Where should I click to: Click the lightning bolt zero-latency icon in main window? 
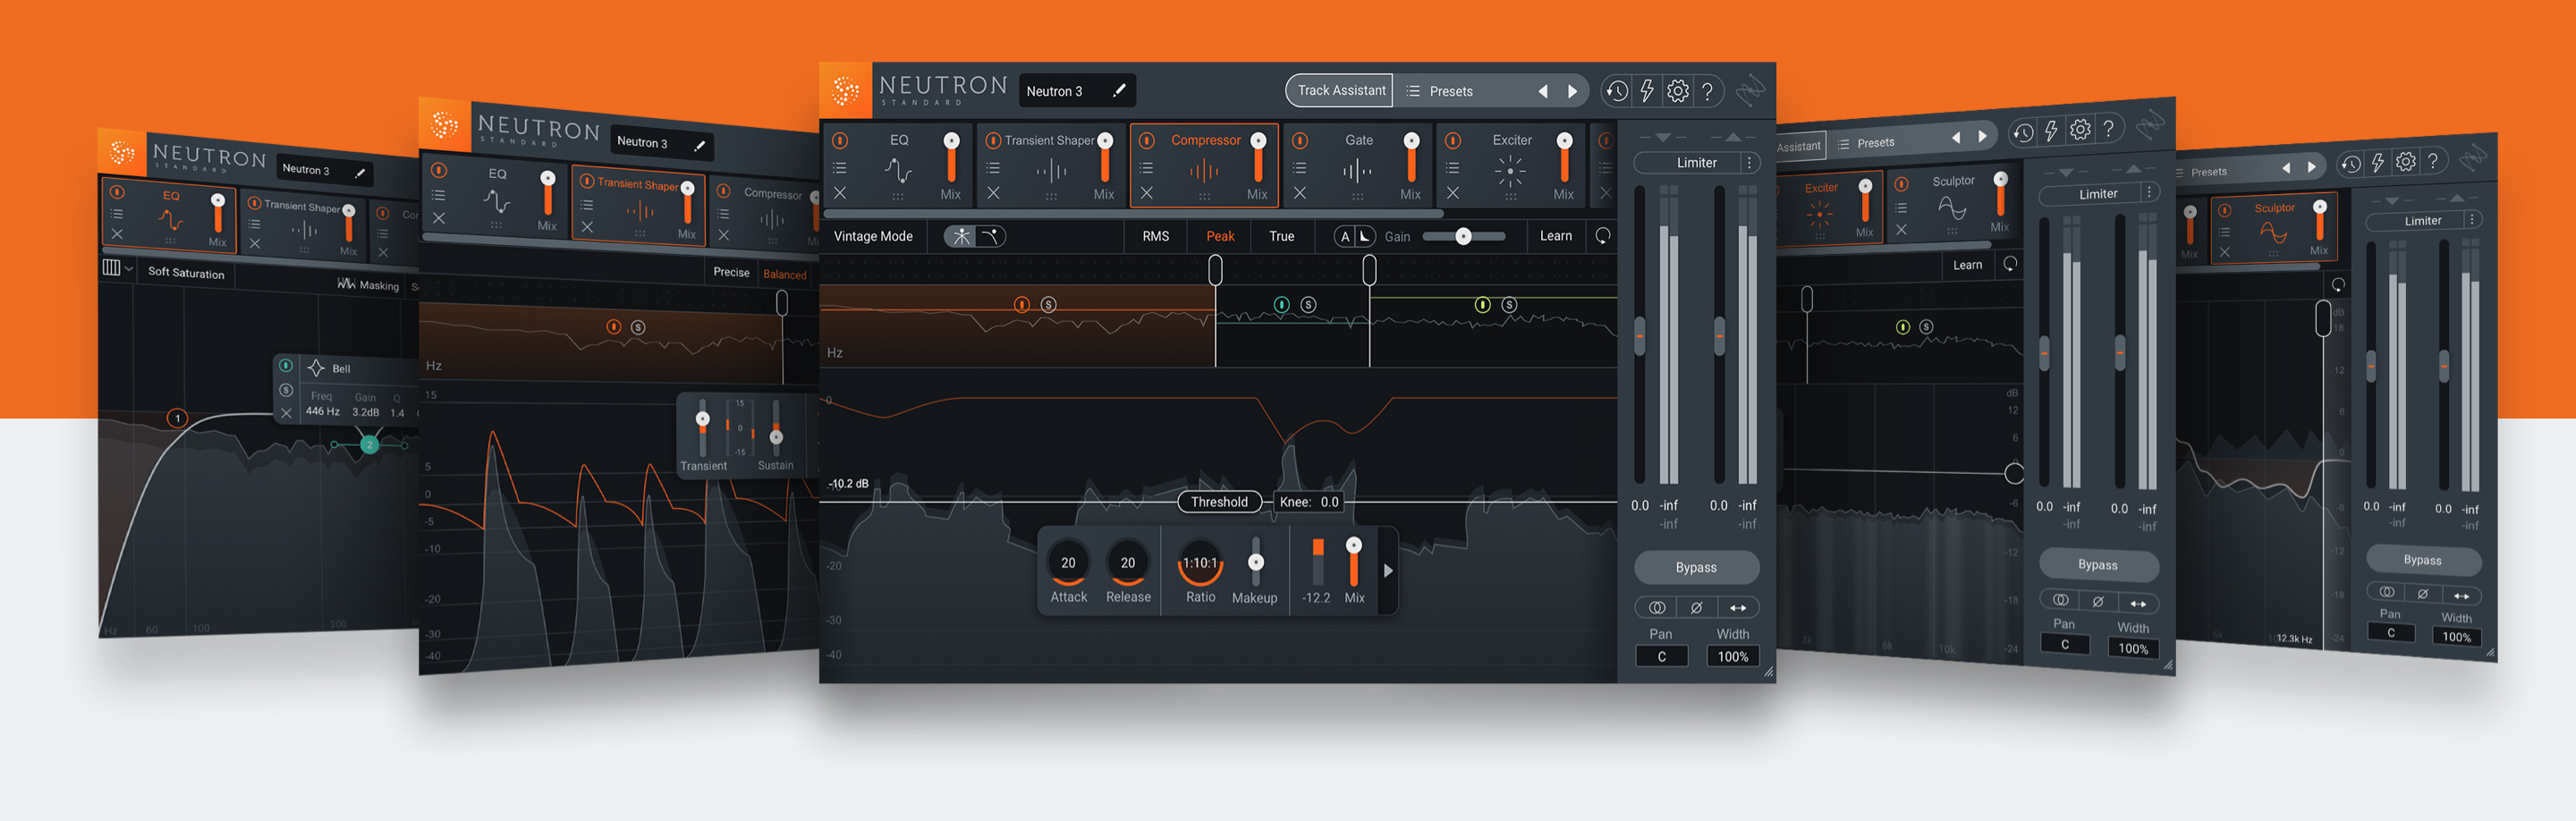pos(1646,91)
